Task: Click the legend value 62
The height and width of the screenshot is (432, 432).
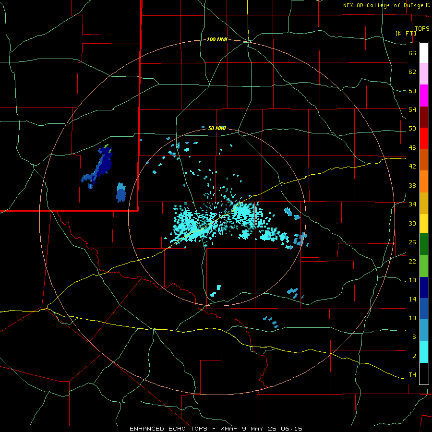Action: click(x=412, y=72)
